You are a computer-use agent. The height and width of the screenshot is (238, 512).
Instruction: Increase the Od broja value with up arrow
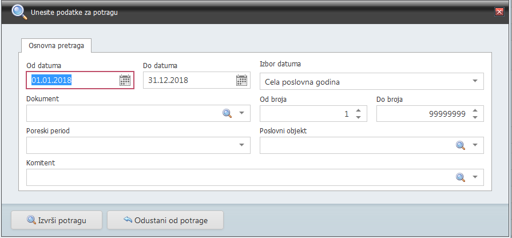[x=358, y=110]
